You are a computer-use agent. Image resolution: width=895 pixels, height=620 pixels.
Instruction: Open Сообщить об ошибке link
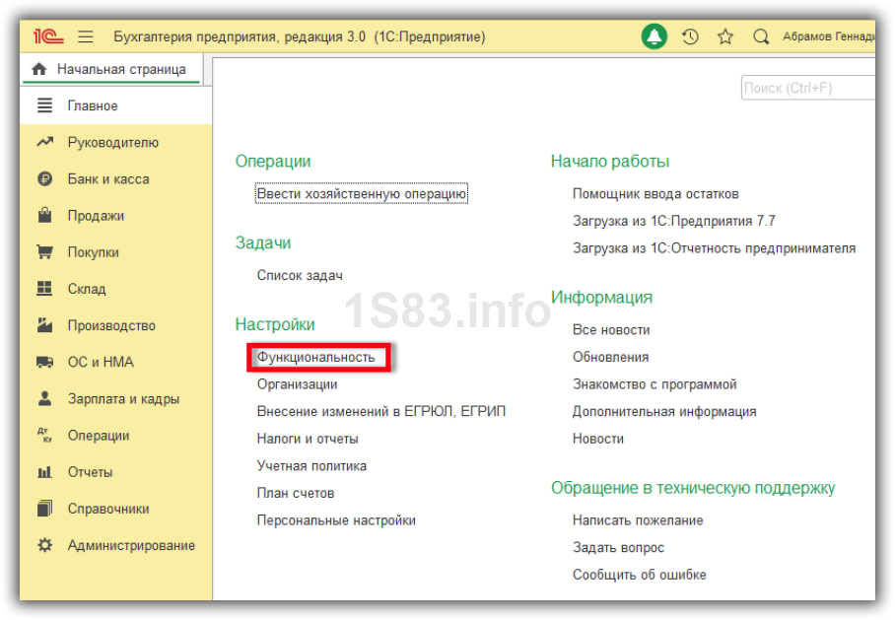[640, 575]
